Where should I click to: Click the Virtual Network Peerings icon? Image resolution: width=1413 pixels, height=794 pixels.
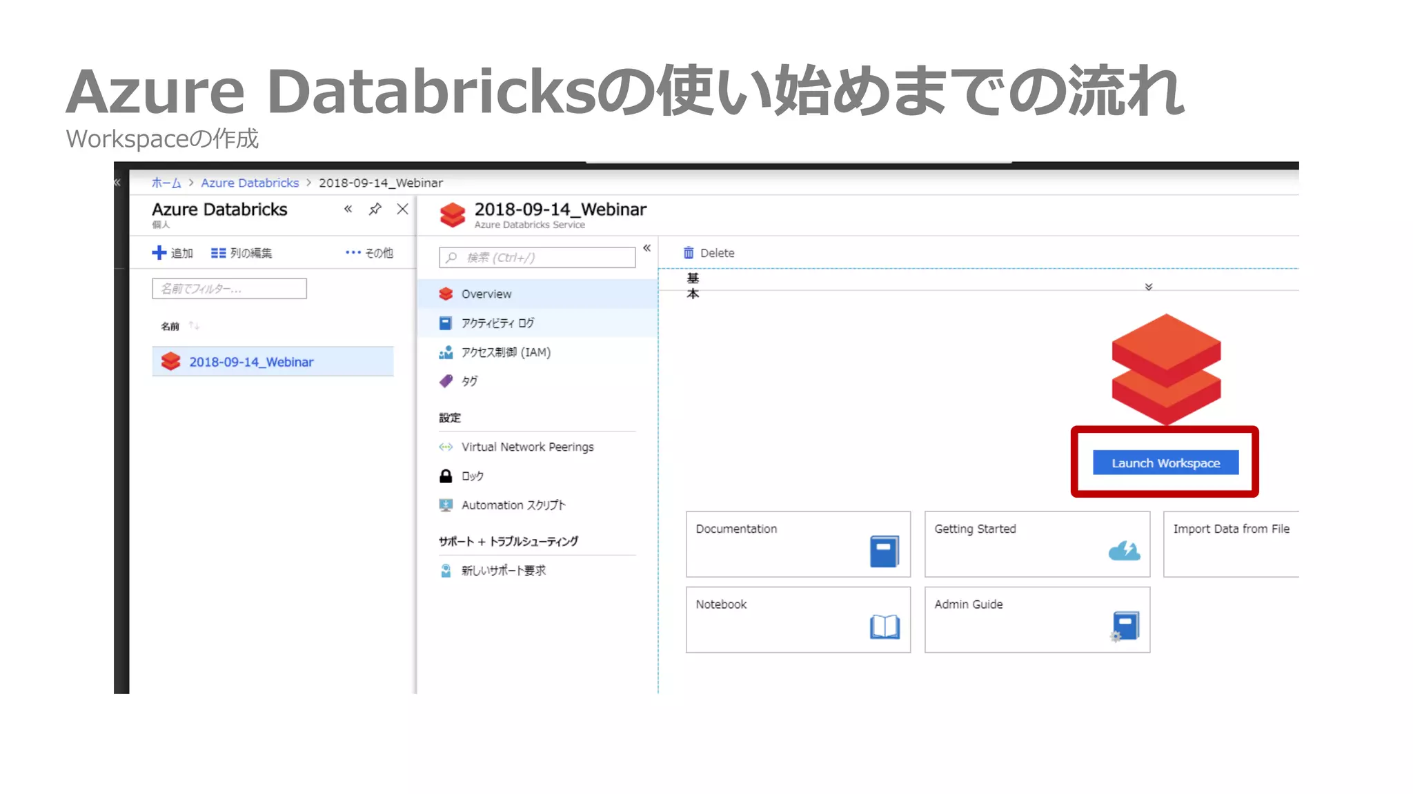[x=446, y=447]
